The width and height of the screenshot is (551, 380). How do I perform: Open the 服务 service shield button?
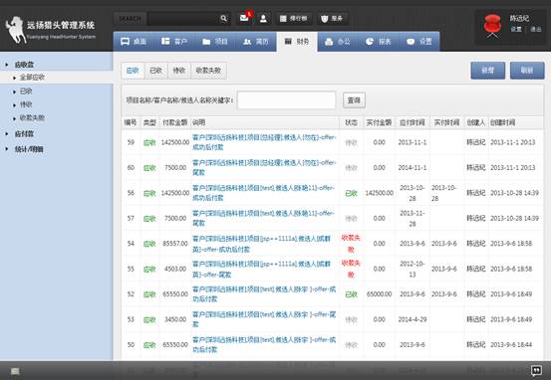point(332,18)
